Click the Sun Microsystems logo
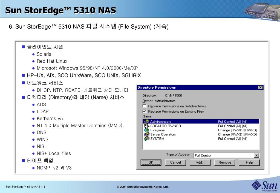 [265, 186]
